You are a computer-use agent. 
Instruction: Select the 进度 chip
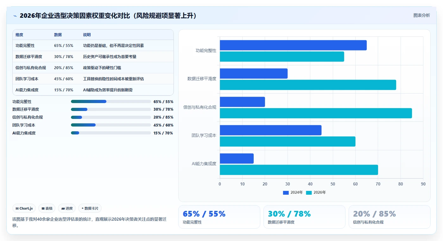click(67, 208)
